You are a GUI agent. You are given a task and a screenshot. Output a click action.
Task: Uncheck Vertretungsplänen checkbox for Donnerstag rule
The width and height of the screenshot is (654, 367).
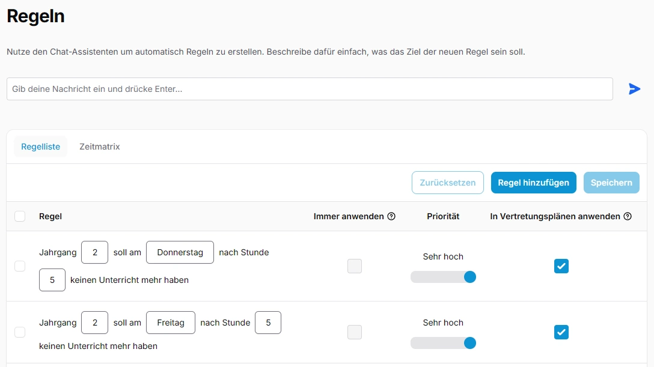(x=561, y=266)
